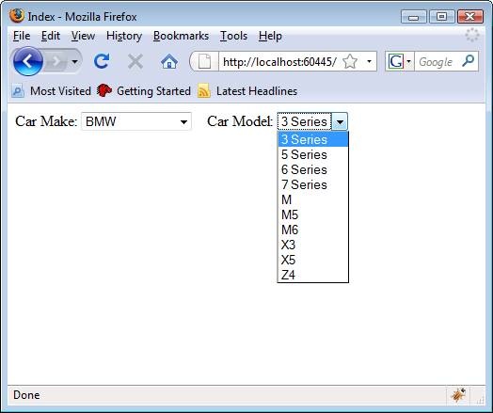Screen dimensions: 493x413
Task: Click inside the Google search field
Action: (437, 61)
